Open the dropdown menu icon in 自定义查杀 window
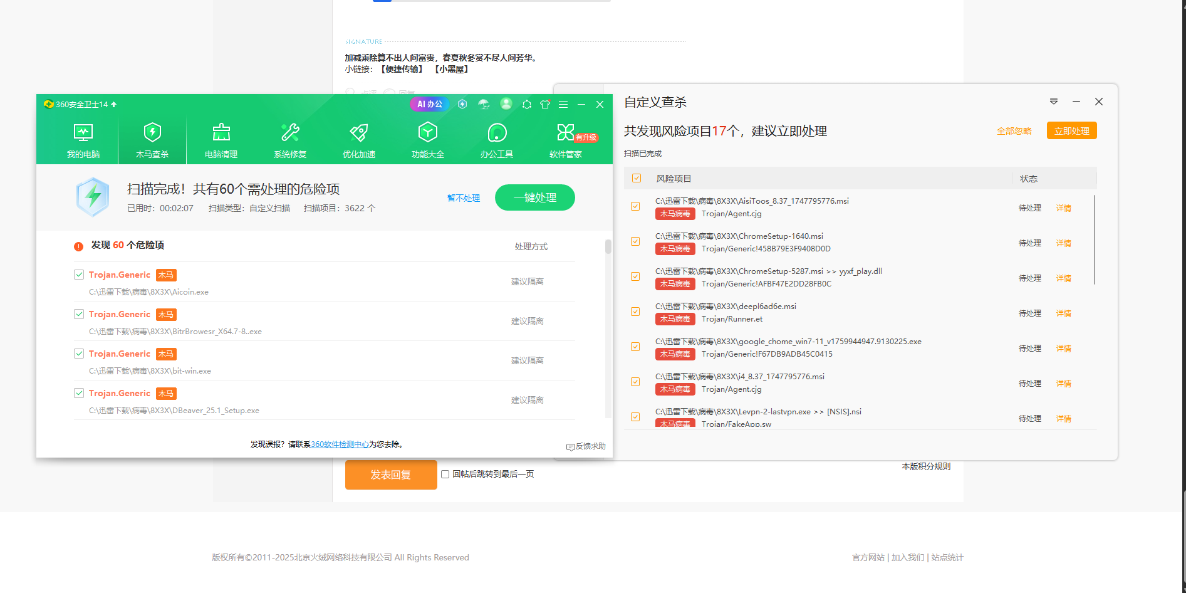The image size is (1186, 593). [x=1054, y=102]
